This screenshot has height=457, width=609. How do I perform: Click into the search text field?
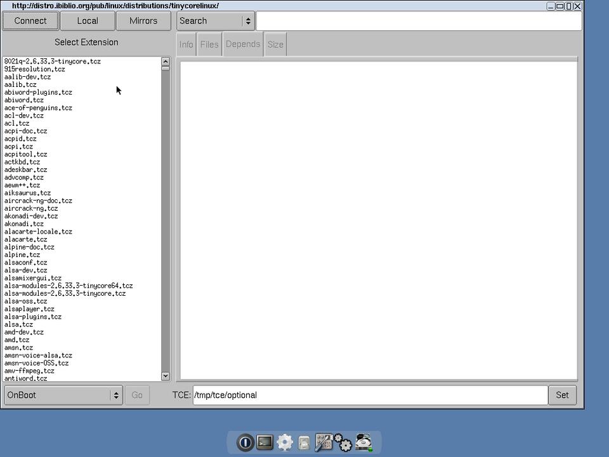point(419,21)
